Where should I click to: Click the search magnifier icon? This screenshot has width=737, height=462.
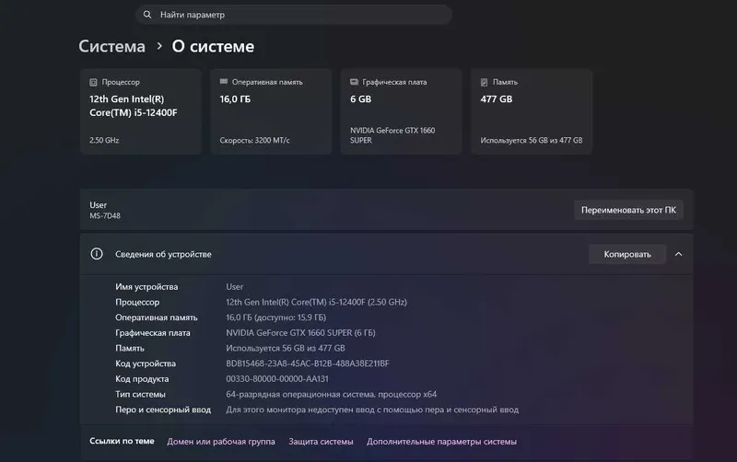pos(147,15)
